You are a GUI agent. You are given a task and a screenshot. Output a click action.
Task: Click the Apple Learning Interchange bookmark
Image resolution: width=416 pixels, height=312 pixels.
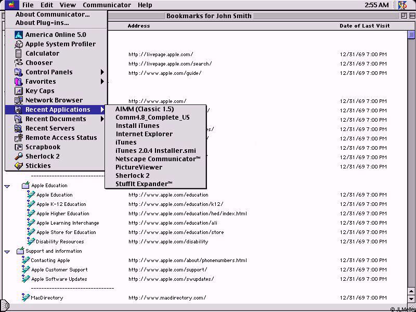68,223
